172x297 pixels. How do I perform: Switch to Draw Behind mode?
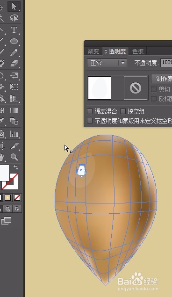coord(7,209)
